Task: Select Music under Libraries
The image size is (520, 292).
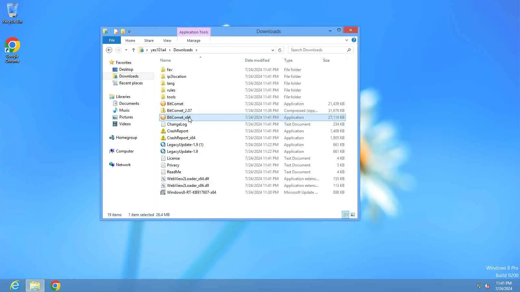Action: coord(124,110)
